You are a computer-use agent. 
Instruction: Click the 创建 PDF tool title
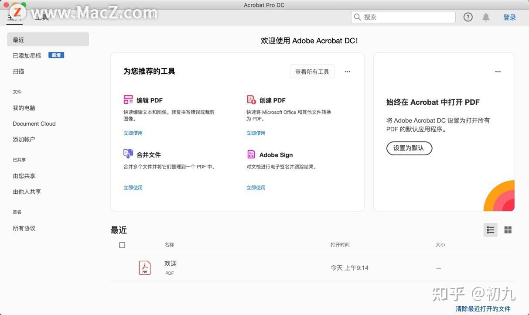tap(273, 100)
